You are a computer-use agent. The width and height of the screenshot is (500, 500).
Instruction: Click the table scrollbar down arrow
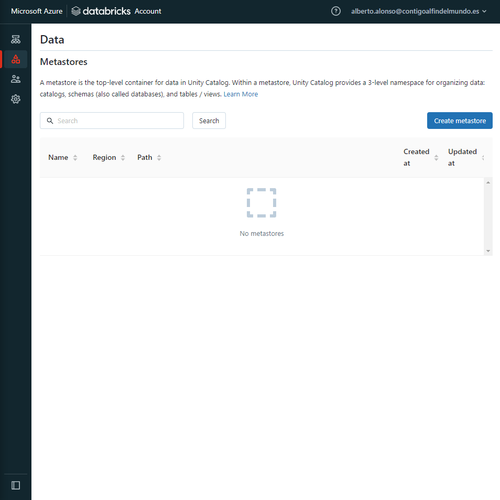pos(488,251)
